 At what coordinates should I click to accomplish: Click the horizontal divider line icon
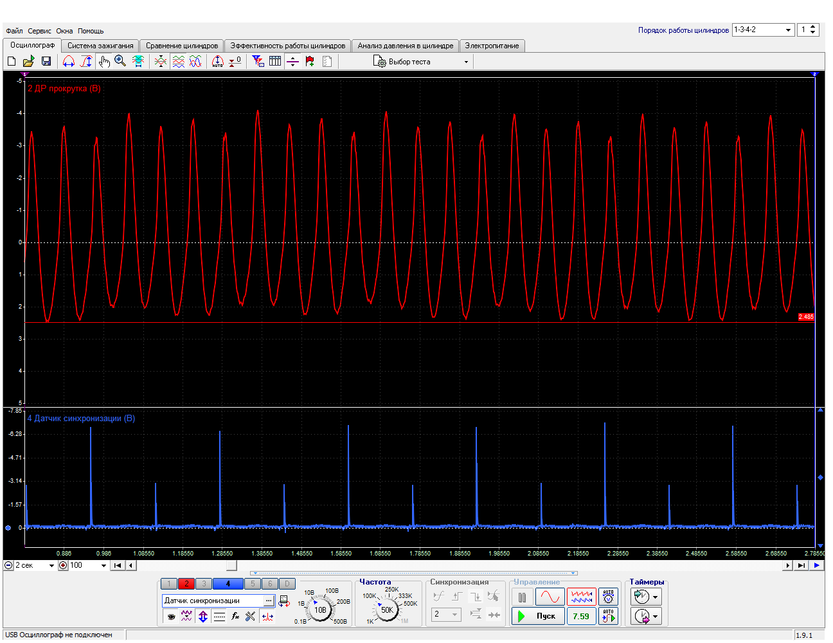292,62
